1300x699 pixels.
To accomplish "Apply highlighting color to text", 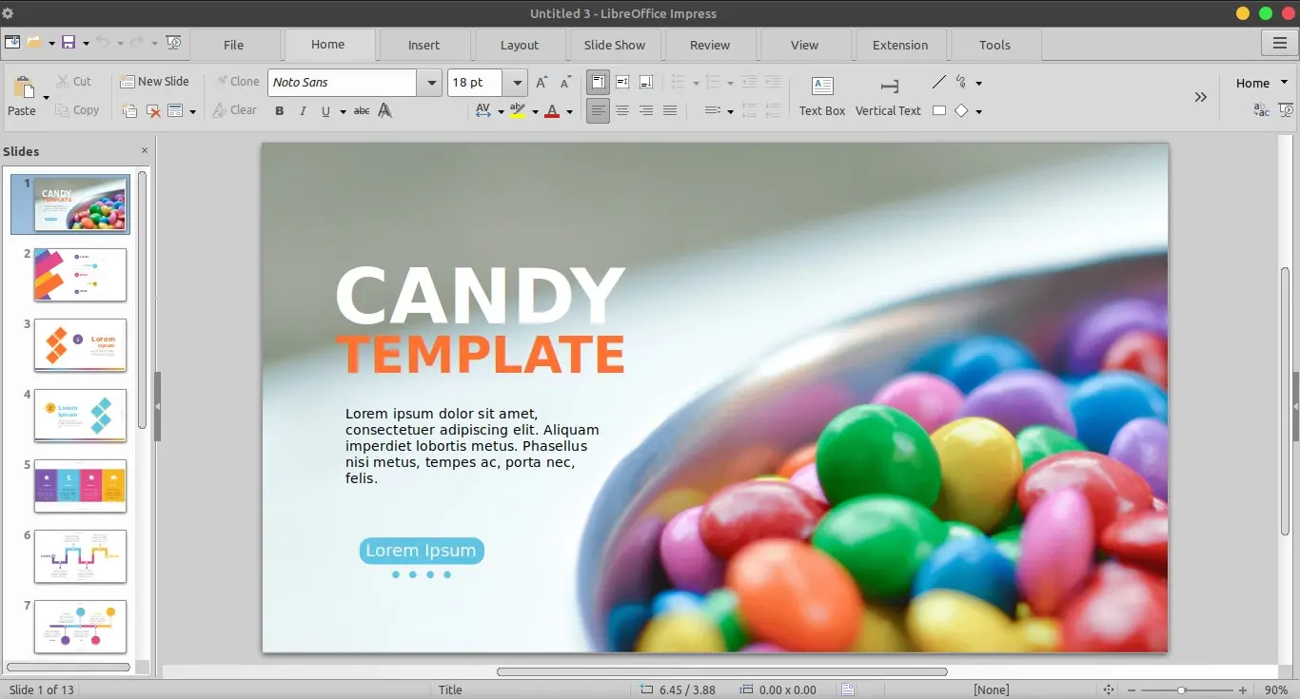I will tap(519, 111).
